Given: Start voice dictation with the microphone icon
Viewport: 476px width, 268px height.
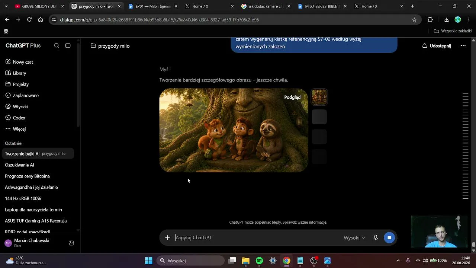Looking at the screenshot, I should [376, 237].
